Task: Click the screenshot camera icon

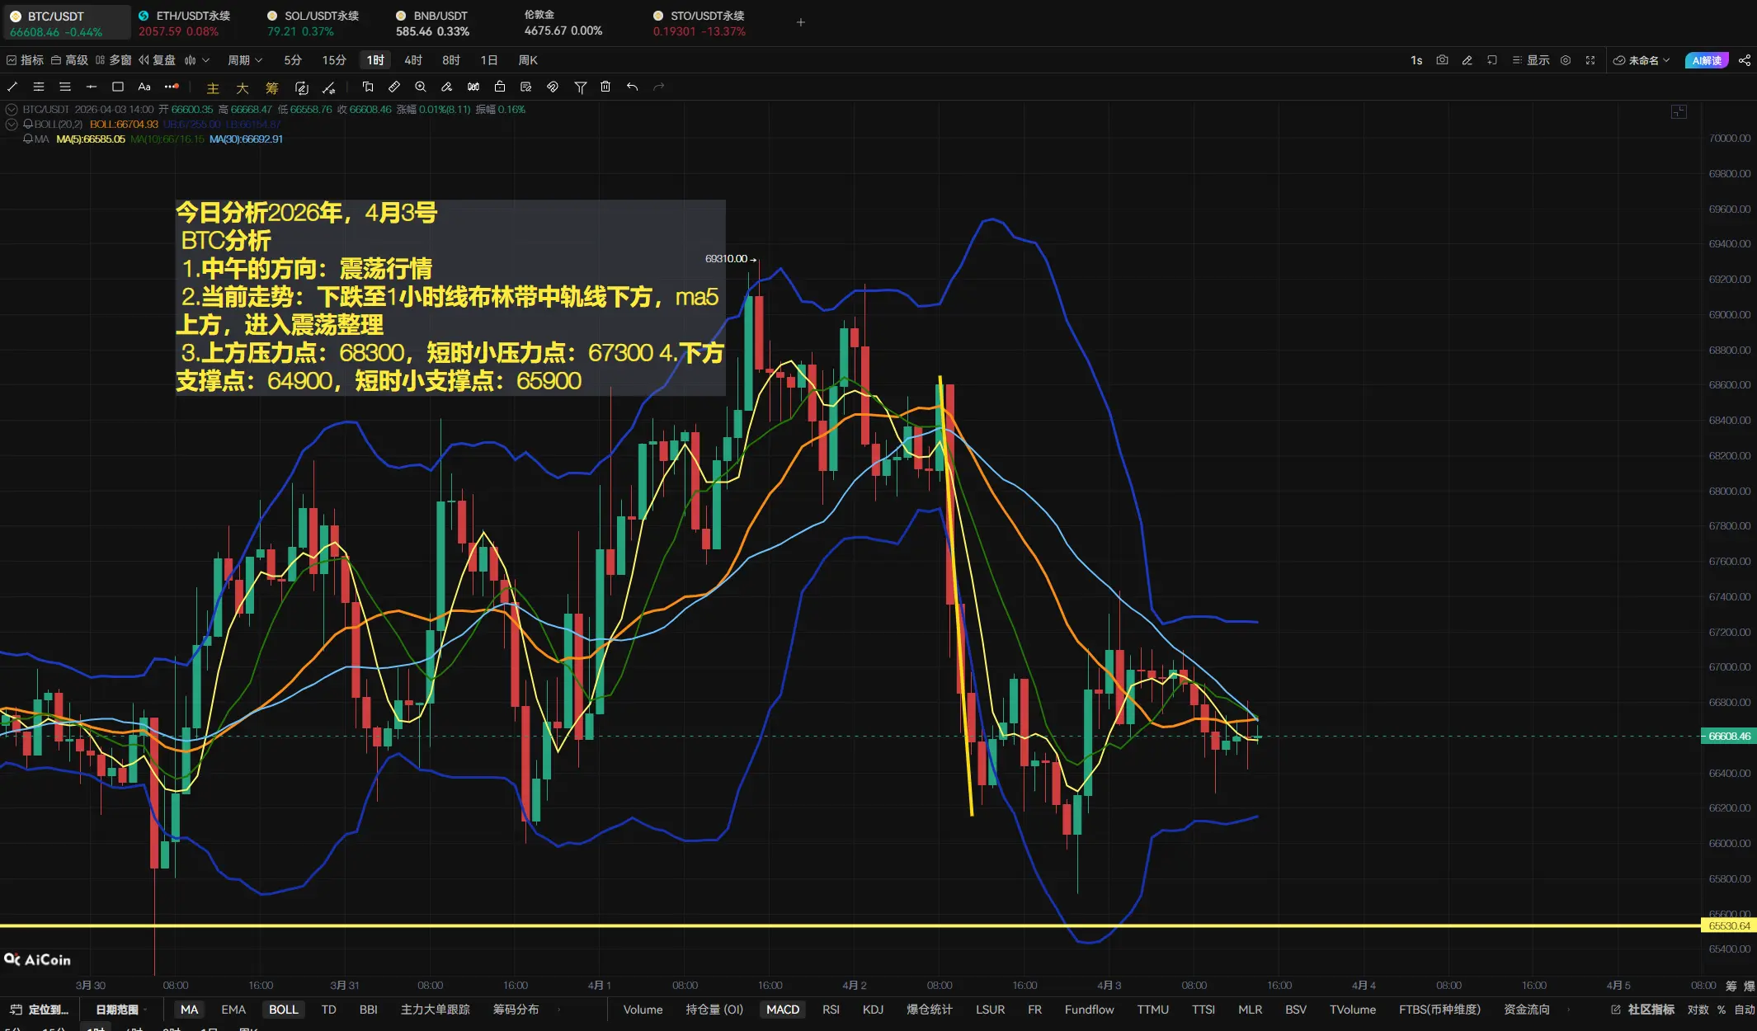Action: (x=1442, y=60)
